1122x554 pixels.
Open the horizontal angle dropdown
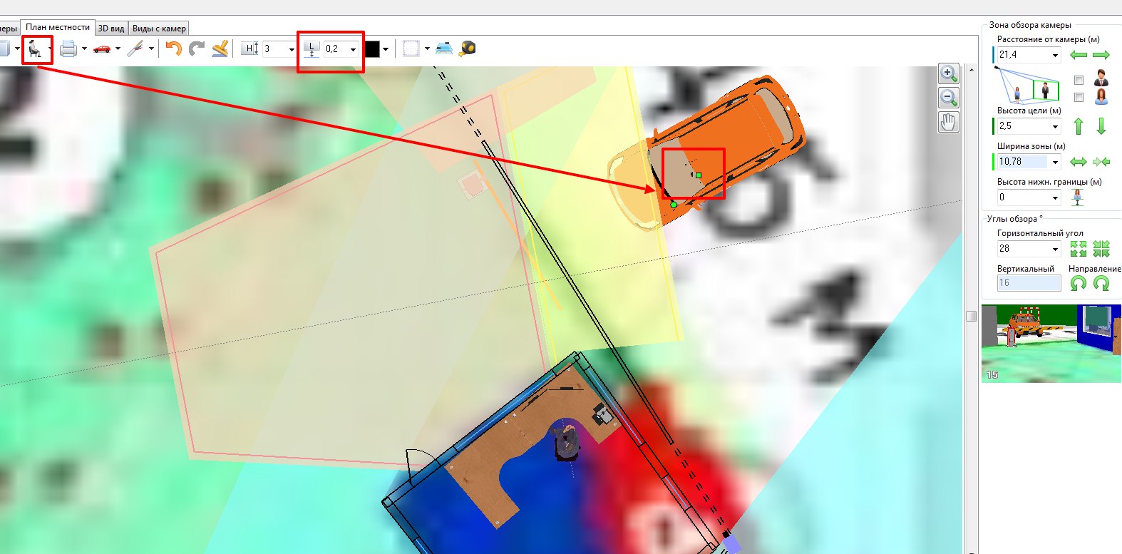pyautogui.click(x=1055, y=249)
